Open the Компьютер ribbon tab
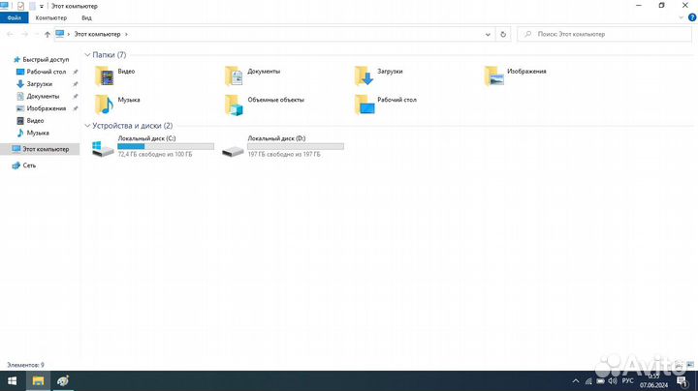 pos(51,17)
